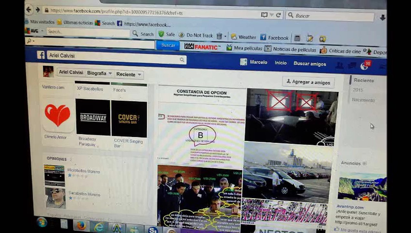
Task: Select Reciente in timeline sidebar
Action: (x=364, y=80)
